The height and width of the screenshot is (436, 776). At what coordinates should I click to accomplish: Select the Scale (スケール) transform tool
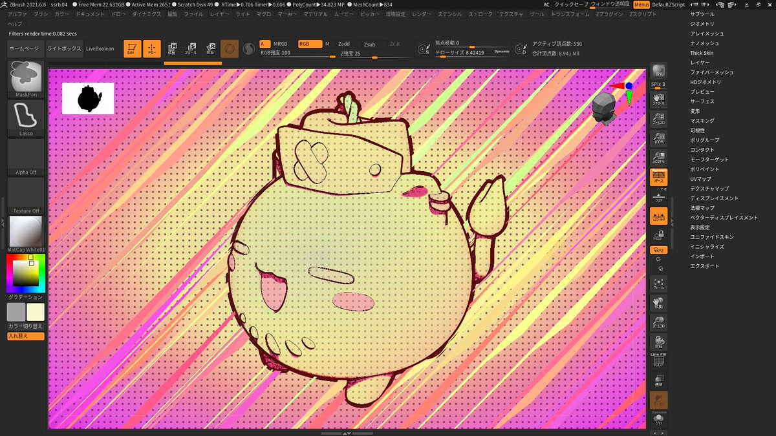coord(191,48)
